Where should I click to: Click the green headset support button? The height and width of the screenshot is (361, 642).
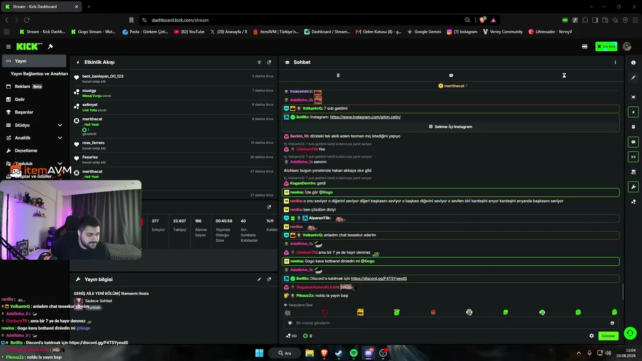[630, 333]
